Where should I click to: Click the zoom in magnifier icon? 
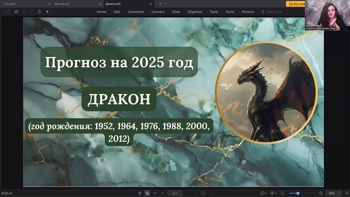click(321, 193)
